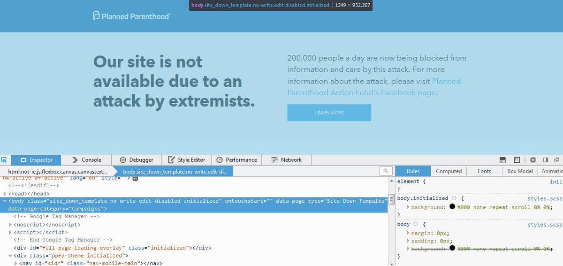Click the site not available heading
This screenshot has width=563, height=266.
point(174,81)
